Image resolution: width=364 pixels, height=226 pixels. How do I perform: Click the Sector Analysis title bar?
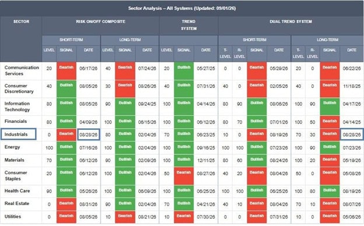[182, 8]
